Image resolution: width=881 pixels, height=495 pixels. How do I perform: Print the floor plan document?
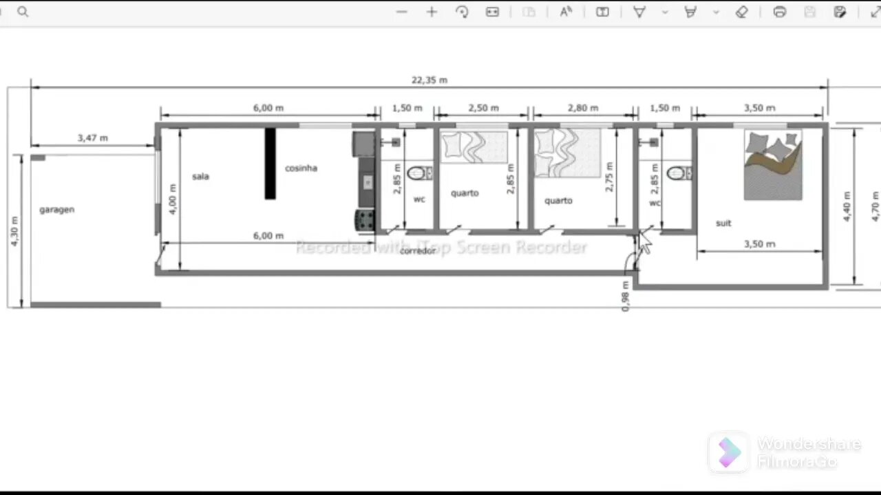(x=780, y=12)
